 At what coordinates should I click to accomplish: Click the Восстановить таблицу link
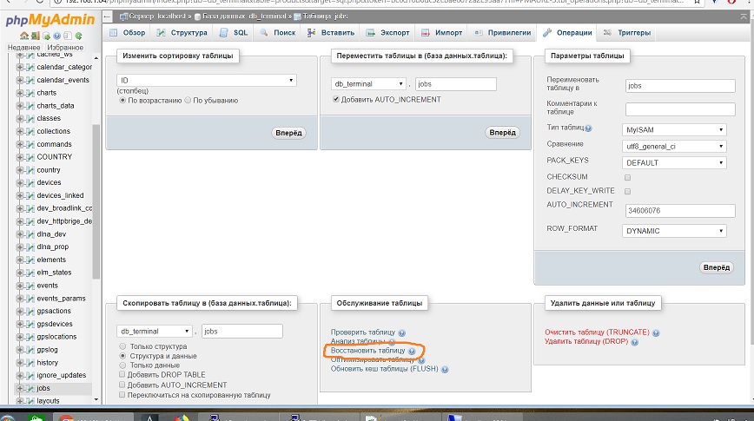pos(367,351)
